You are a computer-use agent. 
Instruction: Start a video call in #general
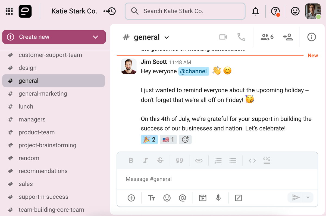(223, 37)
